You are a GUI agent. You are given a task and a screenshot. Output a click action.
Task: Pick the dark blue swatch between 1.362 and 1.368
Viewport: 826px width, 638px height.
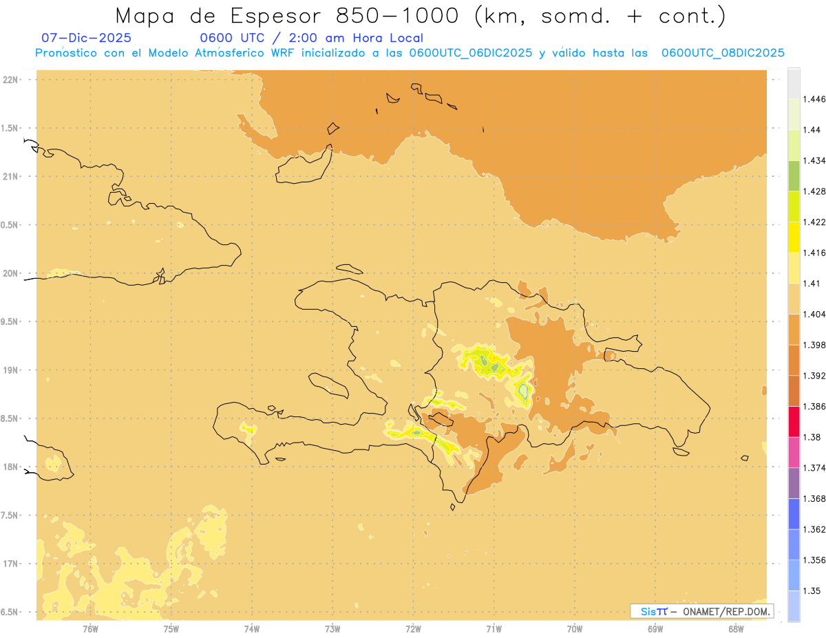click(x=794, y=514)
